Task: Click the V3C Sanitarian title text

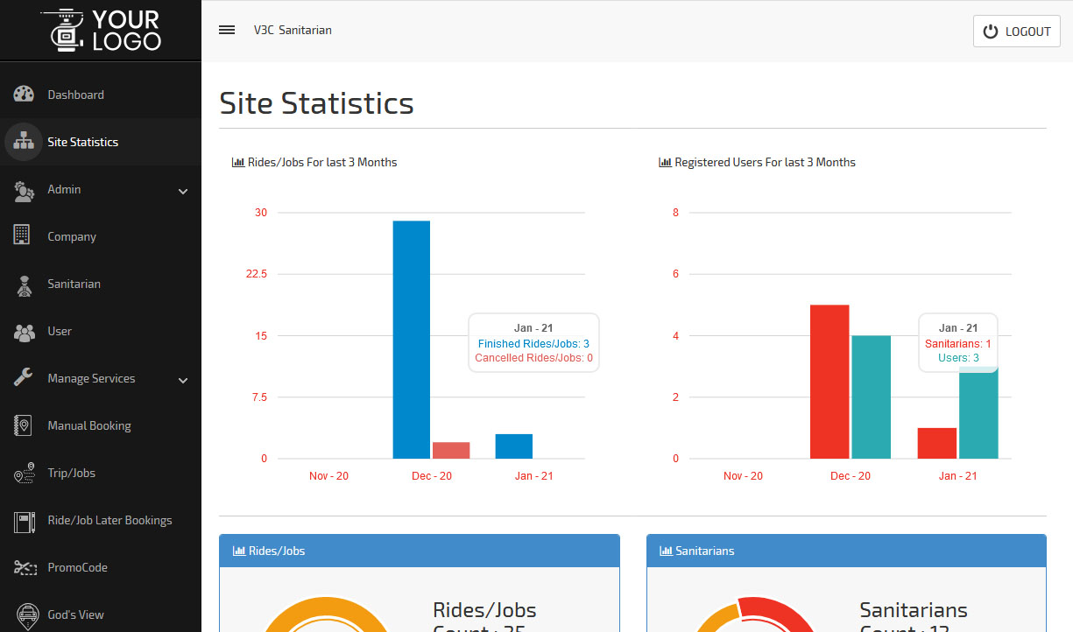Action: [293, 30]
